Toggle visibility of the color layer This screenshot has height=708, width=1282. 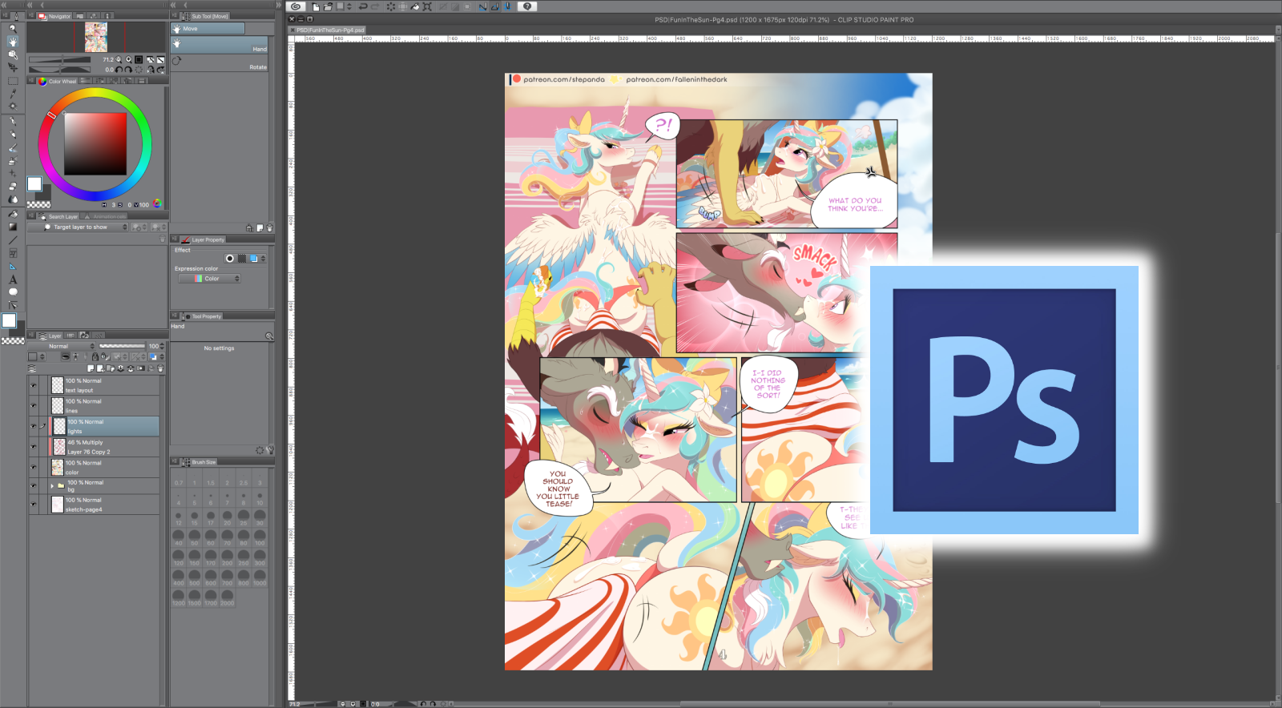[34, 467]
